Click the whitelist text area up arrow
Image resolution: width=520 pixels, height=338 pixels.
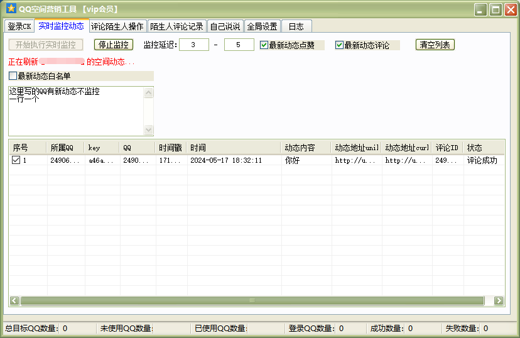[x=149, y=92]
